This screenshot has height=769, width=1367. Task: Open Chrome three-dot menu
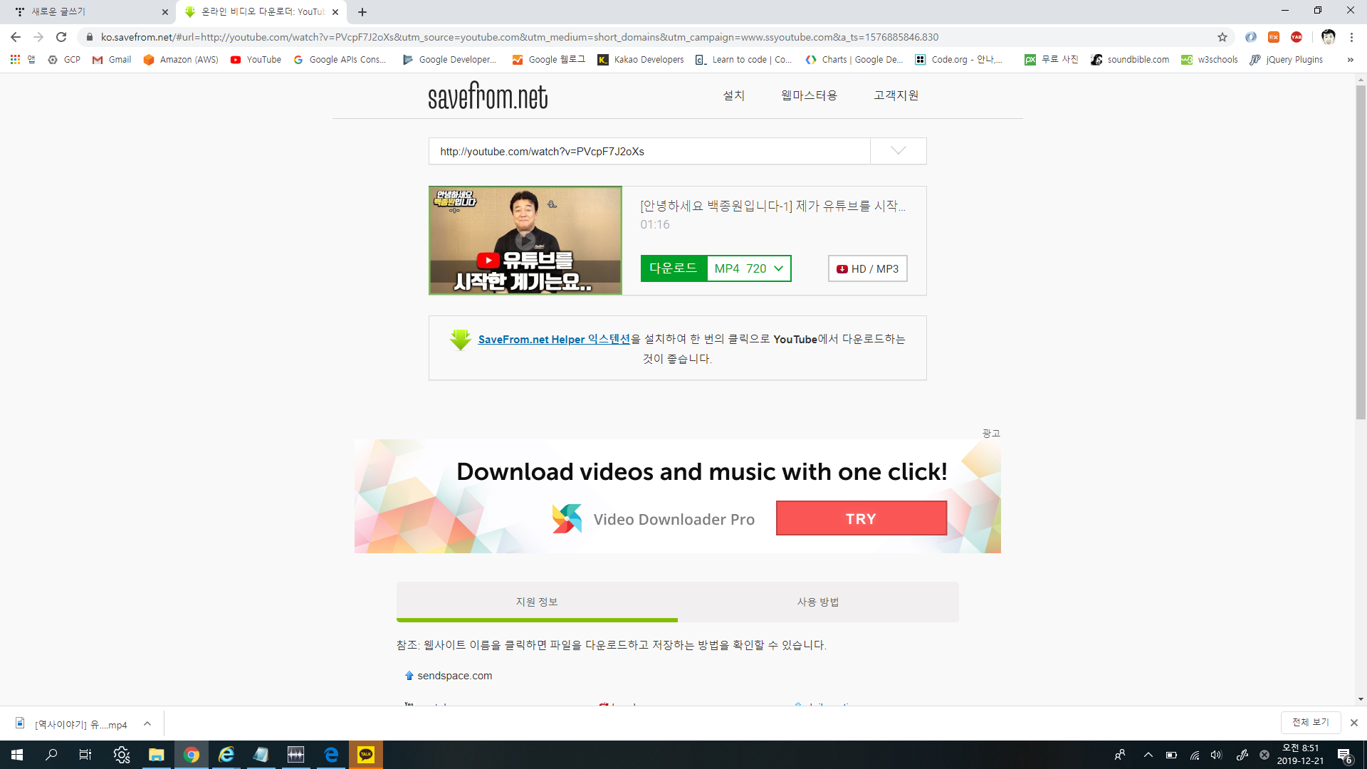click(x=1351, y=37)
